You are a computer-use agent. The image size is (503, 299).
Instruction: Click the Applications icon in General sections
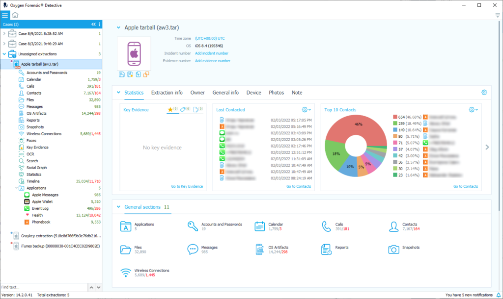(125, 226)
